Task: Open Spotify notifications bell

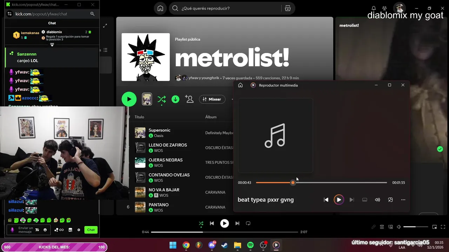Action: (374, 8)
